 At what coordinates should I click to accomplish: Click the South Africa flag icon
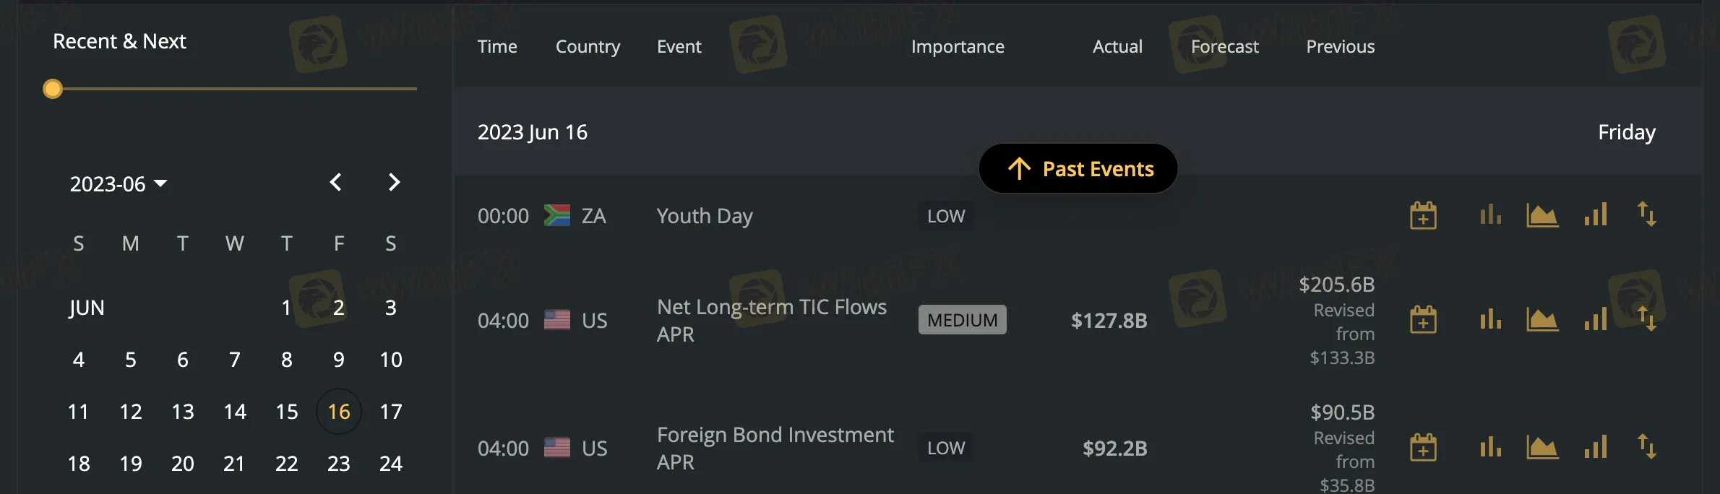557,214
